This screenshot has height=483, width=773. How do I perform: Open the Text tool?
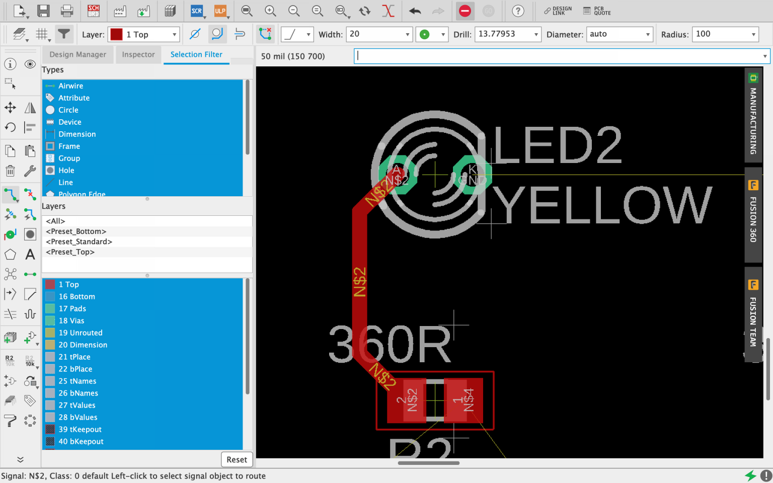(30, 254)
